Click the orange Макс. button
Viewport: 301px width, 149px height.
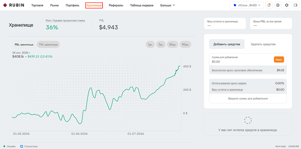point(279,59)
